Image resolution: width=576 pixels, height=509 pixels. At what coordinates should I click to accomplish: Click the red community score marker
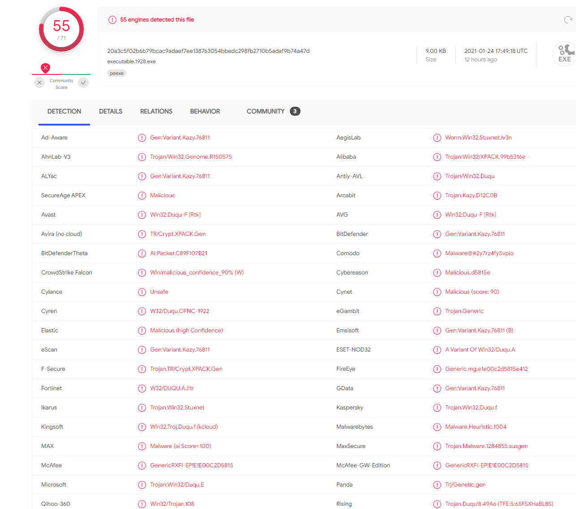click(45, 68)
